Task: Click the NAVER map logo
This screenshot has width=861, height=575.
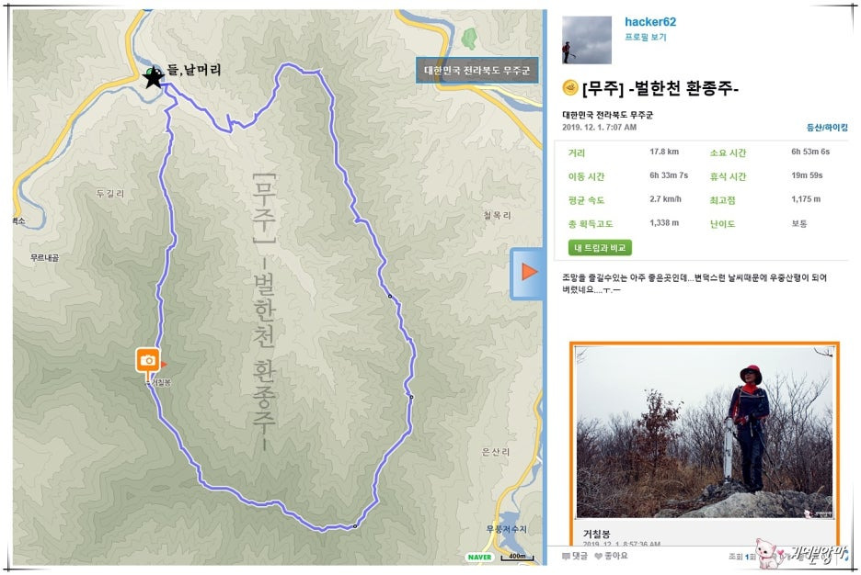Action: pos(479,557)
